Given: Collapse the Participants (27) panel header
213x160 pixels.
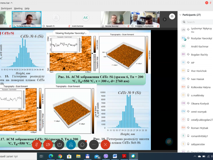Looking at the screenshot, I should (x=180, y=15).
